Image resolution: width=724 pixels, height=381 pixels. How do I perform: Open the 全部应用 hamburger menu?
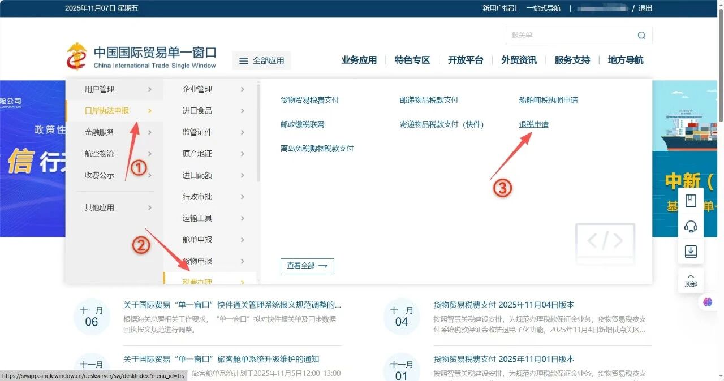point(261,60)
